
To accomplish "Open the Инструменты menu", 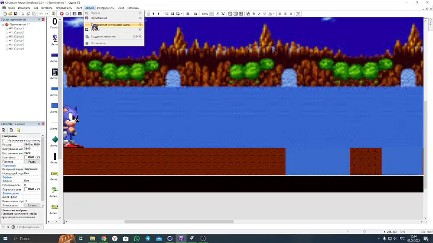I will pyautogui.click(x=105, y=8).
